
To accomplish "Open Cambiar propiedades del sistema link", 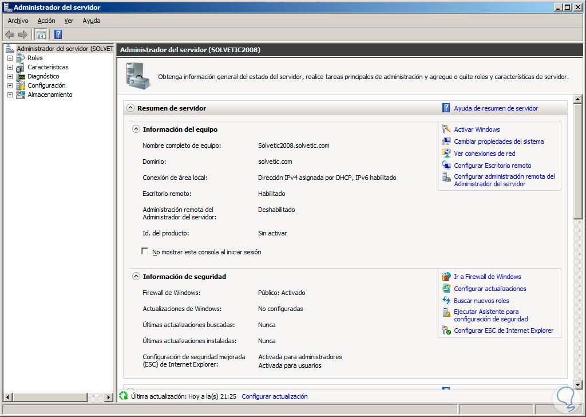I will [499, 141].
